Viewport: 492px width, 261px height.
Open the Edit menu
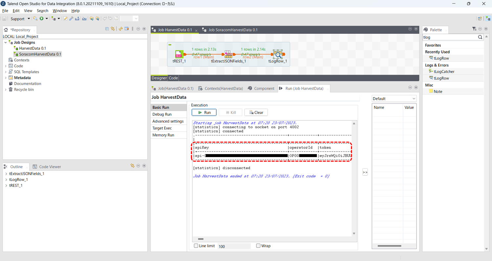[16, 11]
